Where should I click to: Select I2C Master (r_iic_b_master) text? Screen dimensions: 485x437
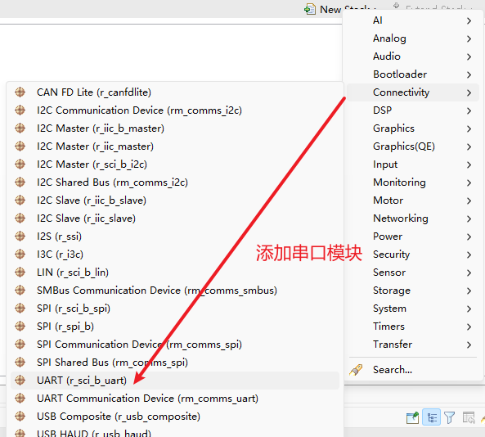pyautogui.click(x=101, y=128)
